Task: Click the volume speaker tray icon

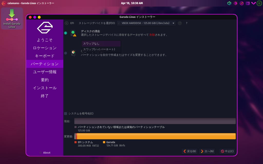Action: [229, 3]
